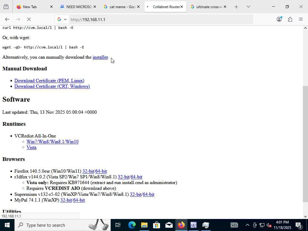Open Google search engine selector dropdown
Screen dimensions: 308x231
pyautogui.click(x=62, y=19)
